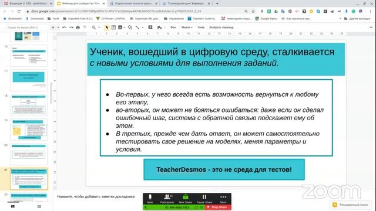Expand the zoom level dropdown arrow
The height and width of the screenshot is (211, 376).
click(x=99, y=28)
